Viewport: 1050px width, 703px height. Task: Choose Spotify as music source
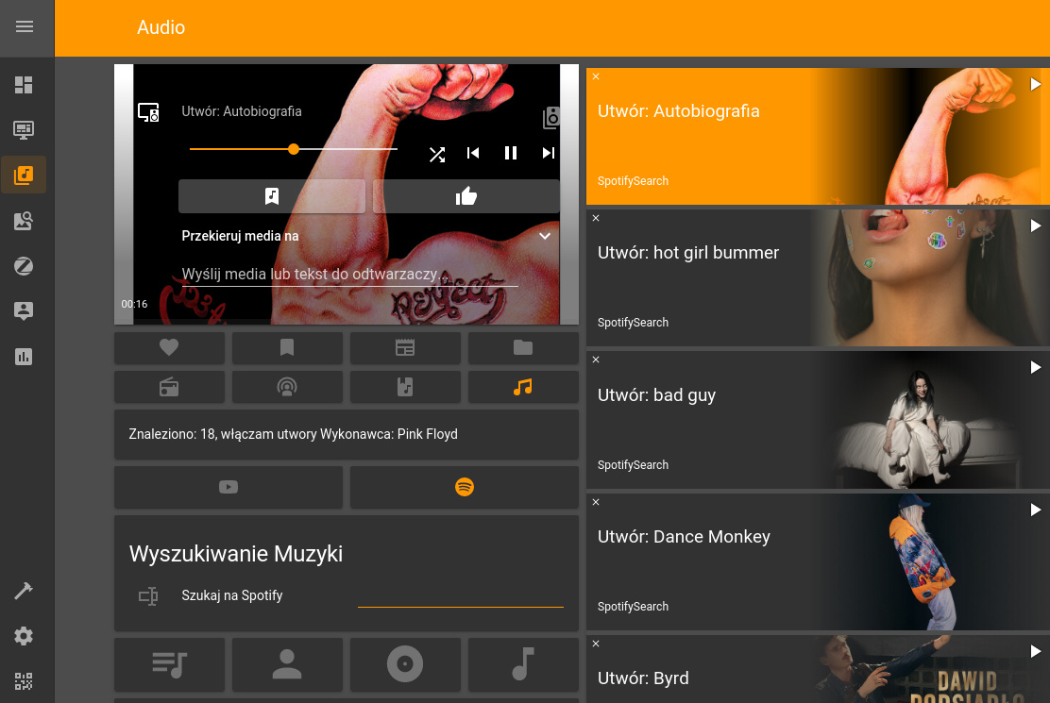[x=464, y=487]
